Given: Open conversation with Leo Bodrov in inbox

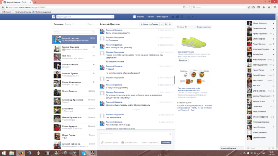Looking at the screenshot, I should [x=74, y=110].
